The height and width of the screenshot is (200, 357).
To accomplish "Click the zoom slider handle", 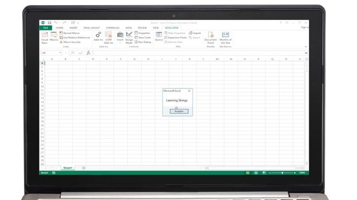I will pos(282,173).
